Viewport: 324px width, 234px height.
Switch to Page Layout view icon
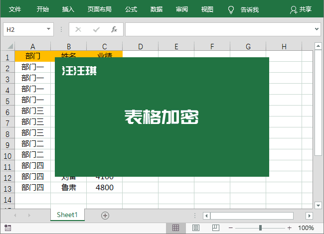(x=196, y=228)
